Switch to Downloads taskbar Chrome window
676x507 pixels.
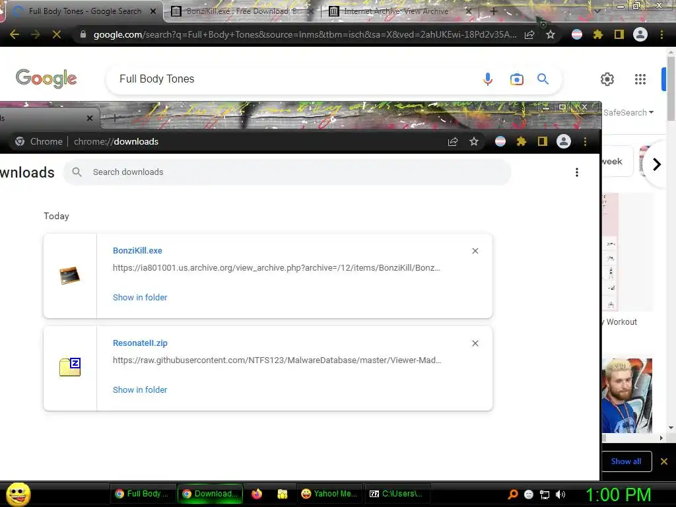pos(211,494)
